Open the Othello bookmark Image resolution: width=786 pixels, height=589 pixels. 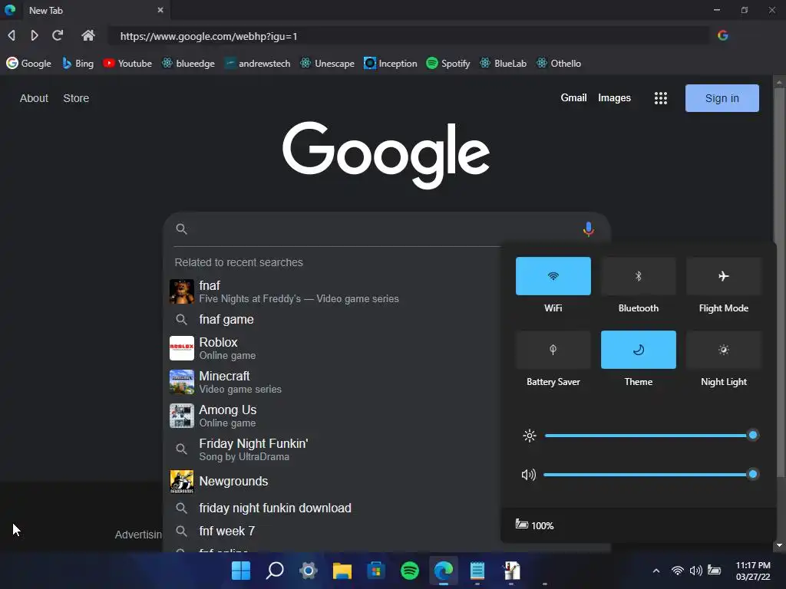tap(559, 64)
